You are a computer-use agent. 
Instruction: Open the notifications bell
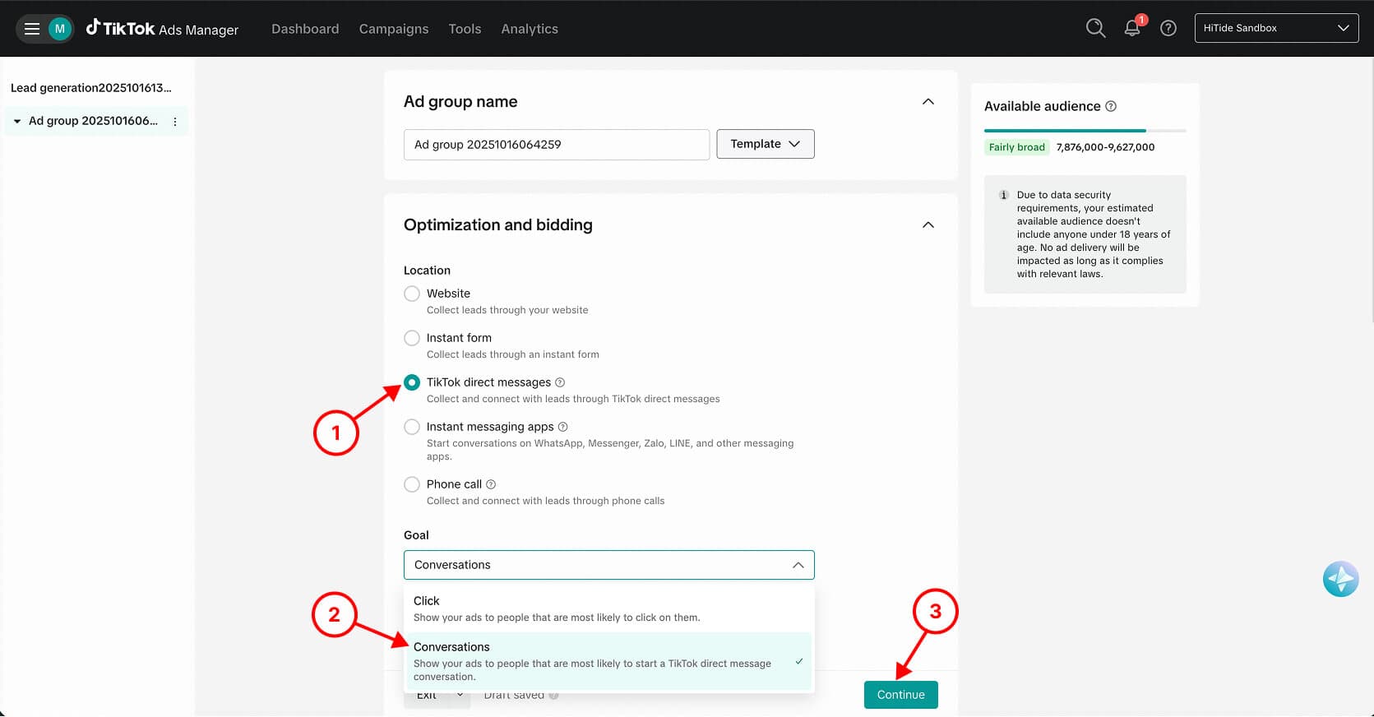pos(1132,28)
